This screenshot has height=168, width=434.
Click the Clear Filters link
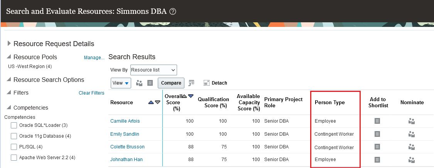pos(91,93)
